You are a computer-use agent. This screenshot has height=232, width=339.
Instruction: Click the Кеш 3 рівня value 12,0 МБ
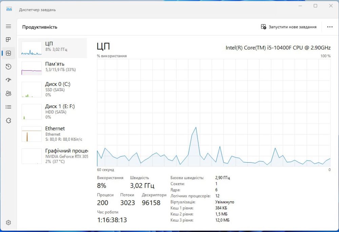tap(222, 220)
